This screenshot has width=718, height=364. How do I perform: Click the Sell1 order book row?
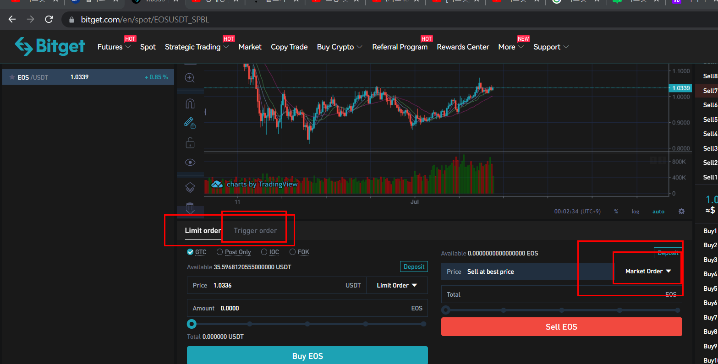(x=707, y=177)
